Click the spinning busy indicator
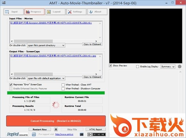Screen dimensions: 186x138 pos(56,105)
